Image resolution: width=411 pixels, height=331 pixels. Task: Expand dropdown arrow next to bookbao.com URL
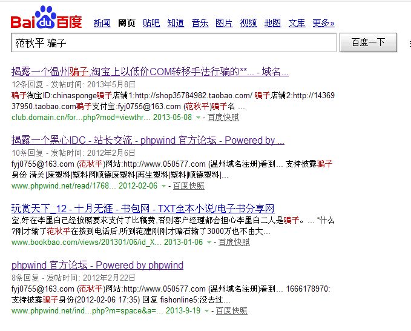click(x=209, y=242)
